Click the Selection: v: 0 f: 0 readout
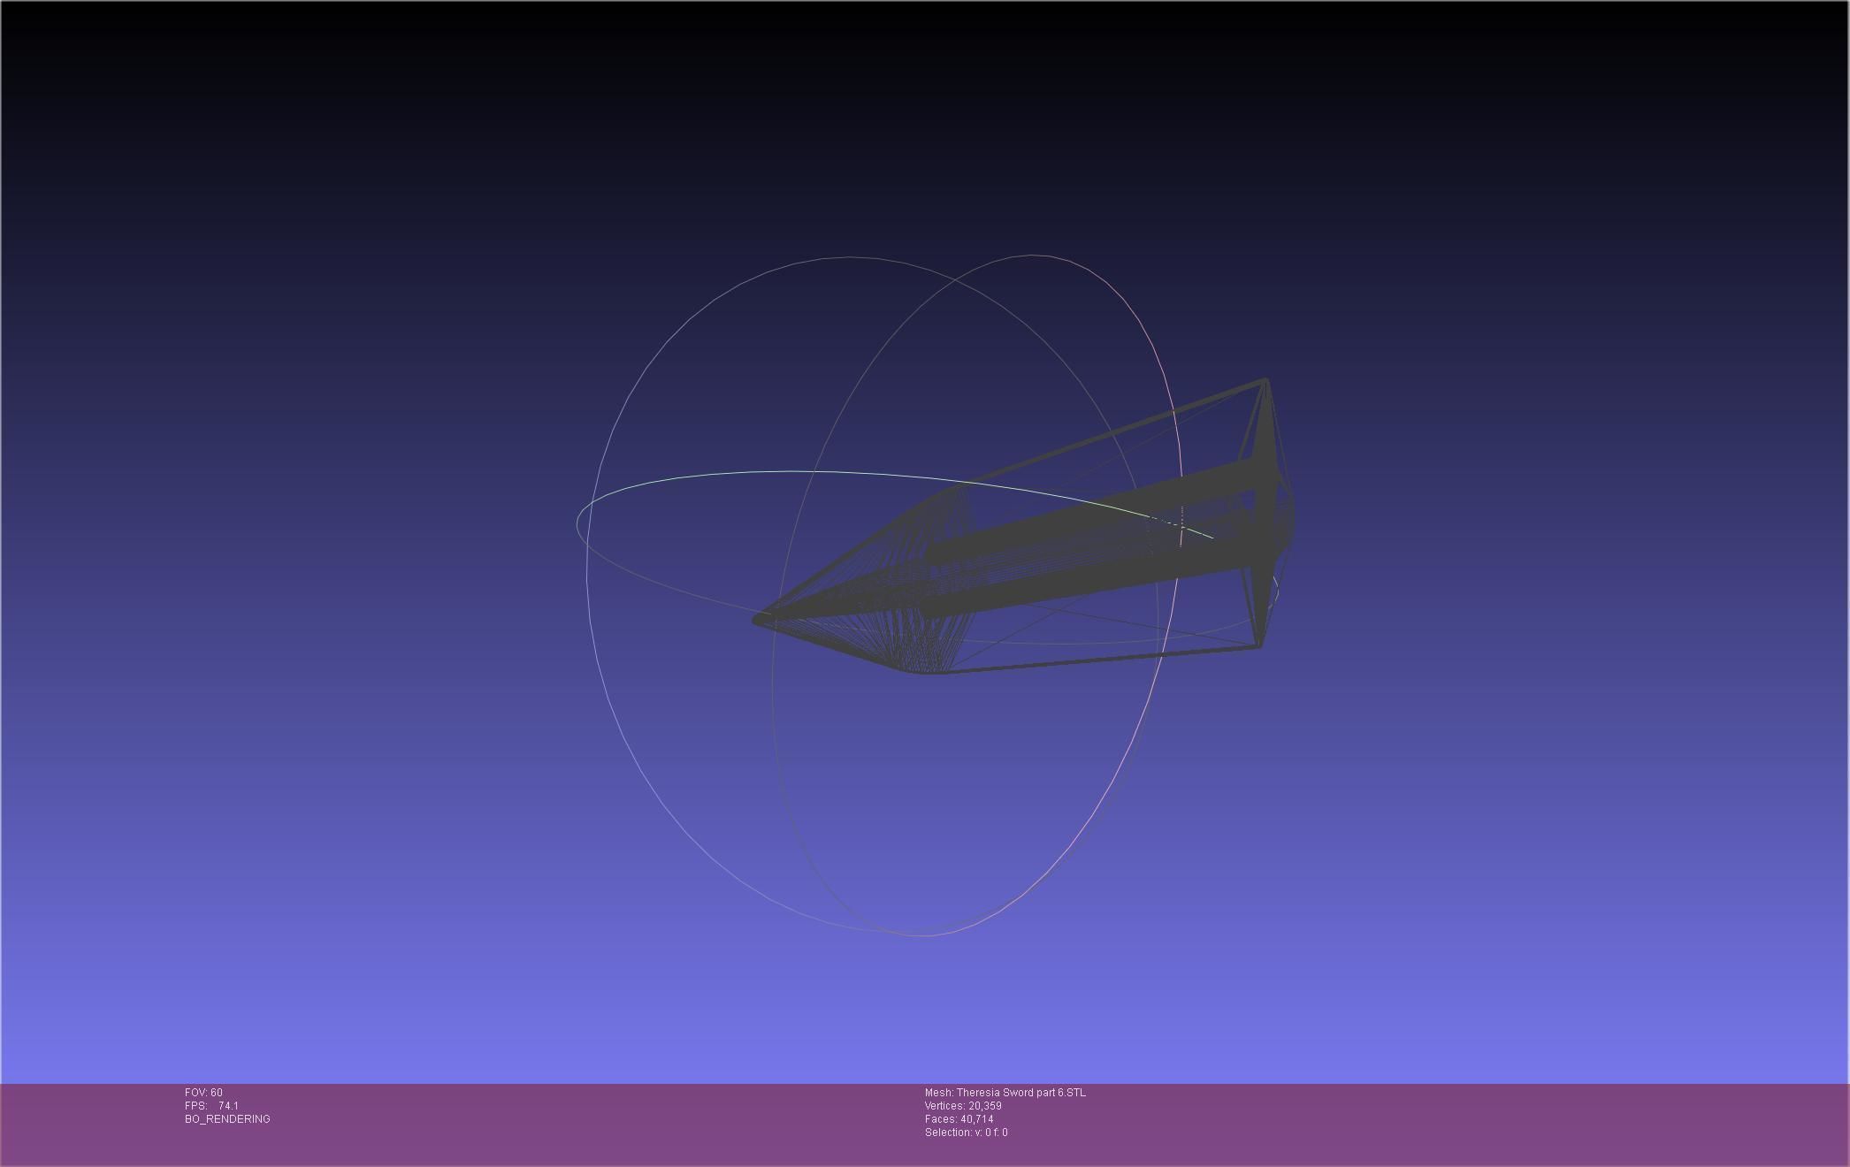The width and height of the screenshot is (1850, 1167). (x=966, y=1133)
